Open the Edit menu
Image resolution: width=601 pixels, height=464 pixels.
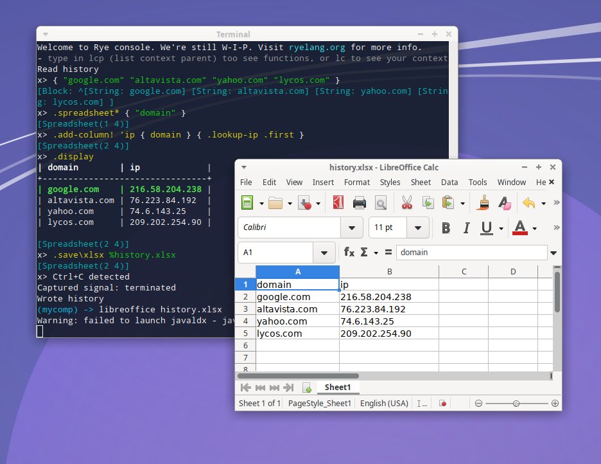(x=269, y=182)
